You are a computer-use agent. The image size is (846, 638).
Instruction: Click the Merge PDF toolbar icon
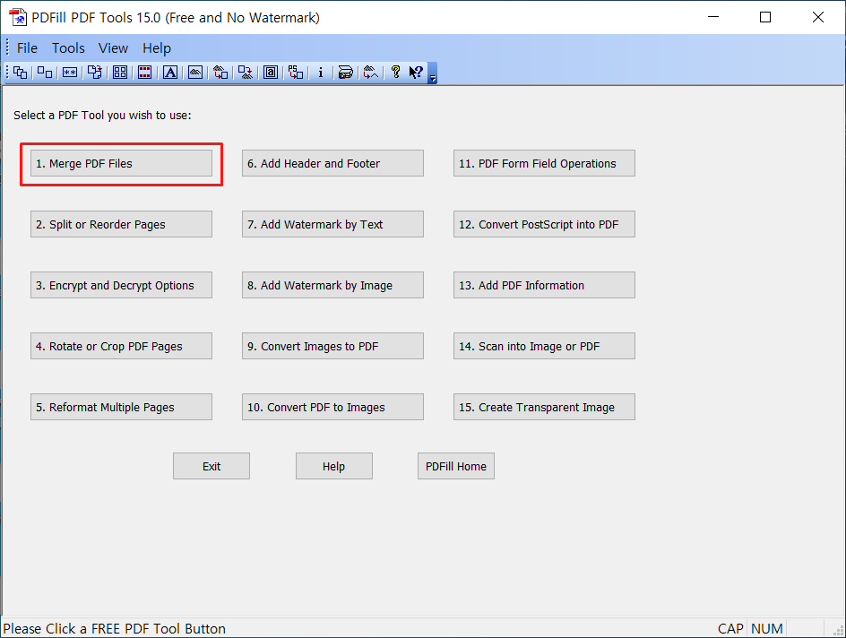click(20, 73)
